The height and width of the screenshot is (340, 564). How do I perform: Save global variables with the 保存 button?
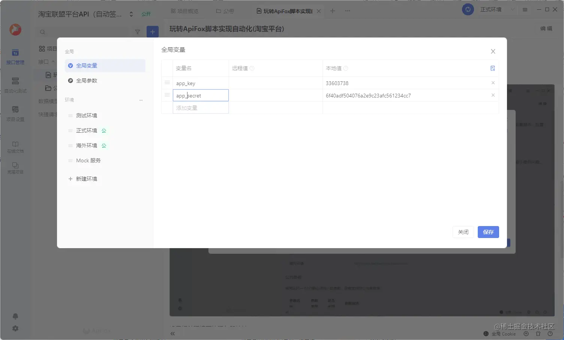coord(488,232)
